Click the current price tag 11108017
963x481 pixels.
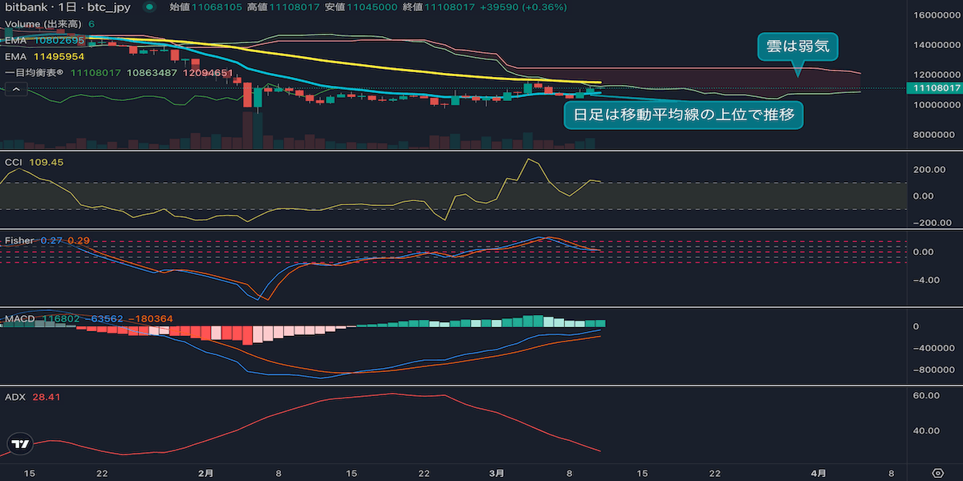coord(933,87)
